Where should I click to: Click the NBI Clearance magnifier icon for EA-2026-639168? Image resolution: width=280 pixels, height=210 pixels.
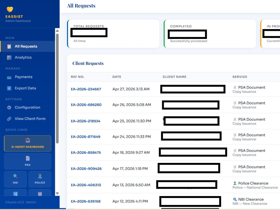235,199
